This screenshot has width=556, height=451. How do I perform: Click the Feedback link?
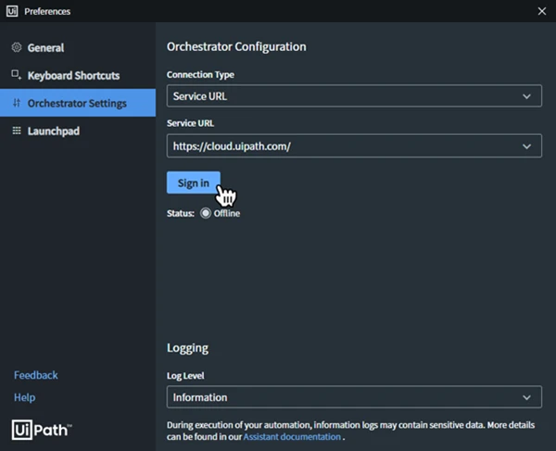[x=36, y=375]
